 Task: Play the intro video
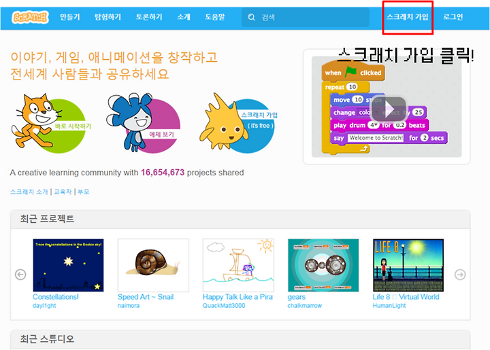coord(388,109)
